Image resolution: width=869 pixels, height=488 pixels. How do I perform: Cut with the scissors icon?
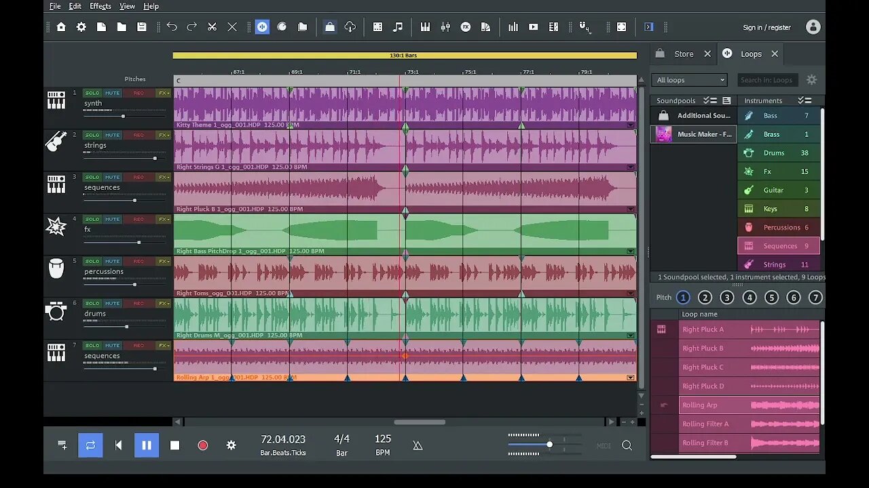212,27
